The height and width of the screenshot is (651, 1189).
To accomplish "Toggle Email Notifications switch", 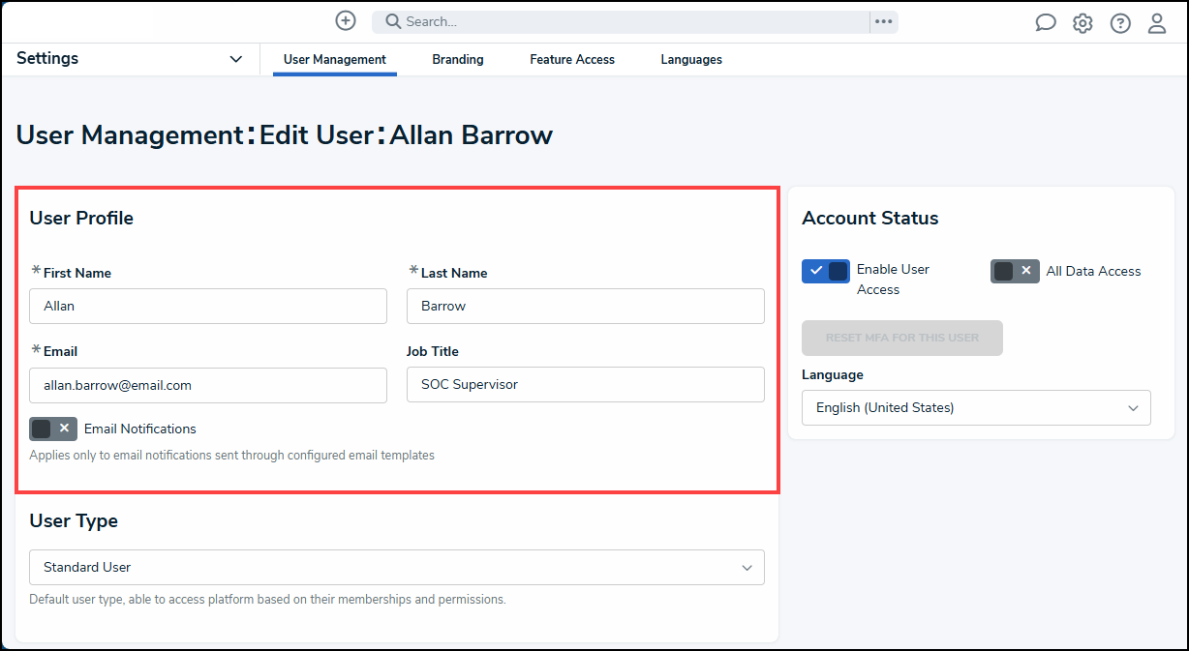I will tap(53, 429).
